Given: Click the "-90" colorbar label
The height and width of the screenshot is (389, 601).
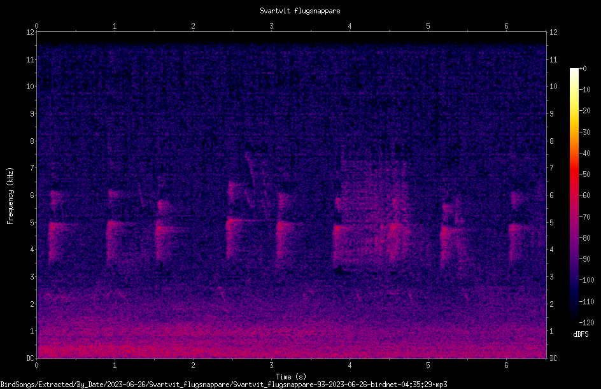Looking at the screenshot, I should pos(584,259).
